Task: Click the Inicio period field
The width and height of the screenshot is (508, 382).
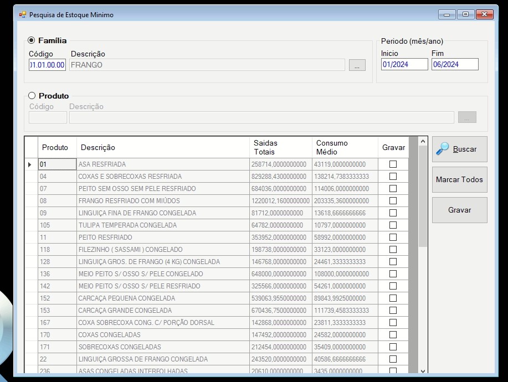Action: [x=404, y=64]
